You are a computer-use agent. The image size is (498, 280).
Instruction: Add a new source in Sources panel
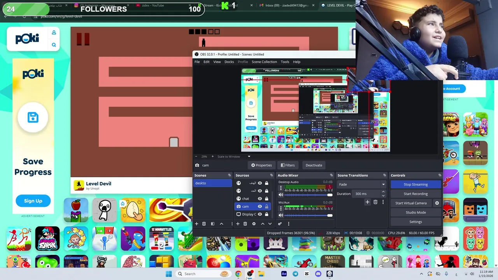tap(238, 224)
